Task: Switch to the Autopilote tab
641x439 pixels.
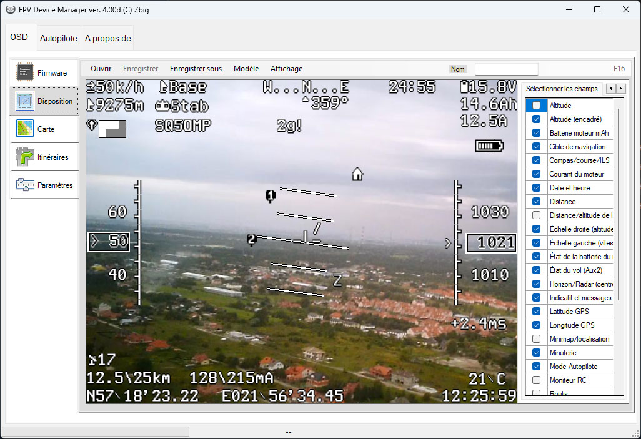Action: (x=58, y=37)
